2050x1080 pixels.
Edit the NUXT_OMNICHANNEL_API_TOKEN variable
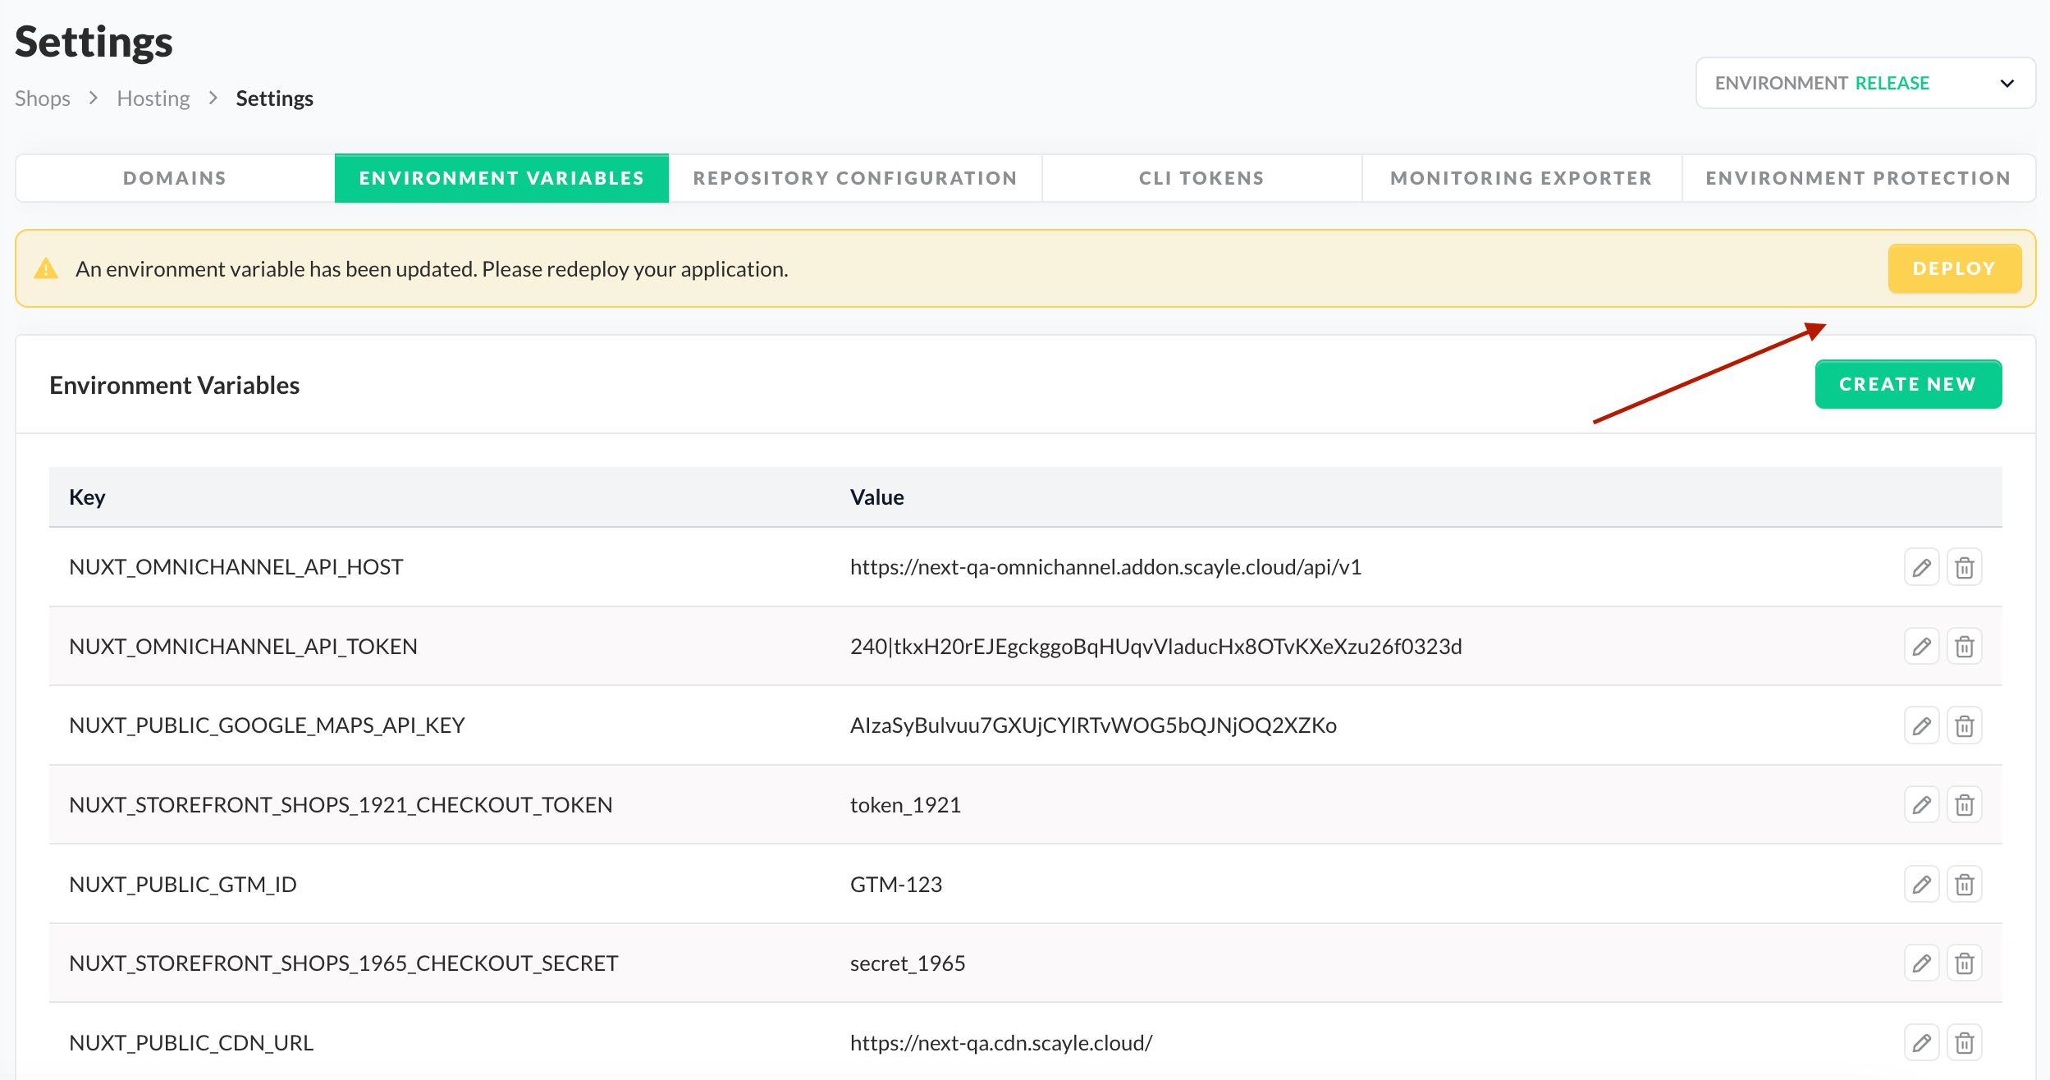coord(1921,647)
